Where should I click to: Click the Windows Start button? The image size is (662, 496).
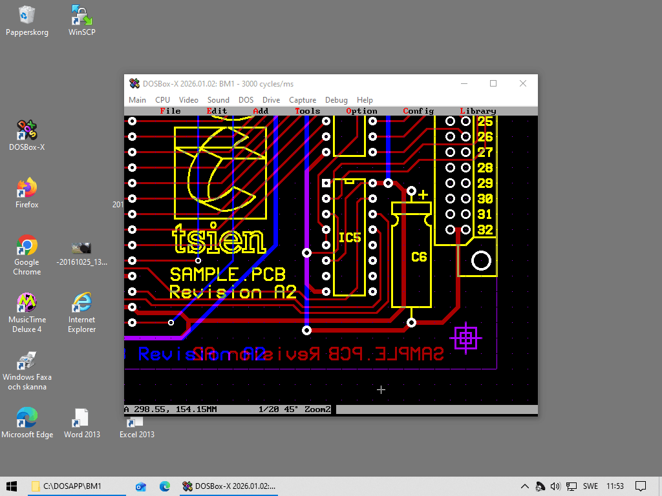pos(12,486)
